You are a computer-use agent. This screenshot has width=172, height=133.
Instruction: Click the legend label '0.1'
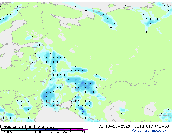pos(3,132)
